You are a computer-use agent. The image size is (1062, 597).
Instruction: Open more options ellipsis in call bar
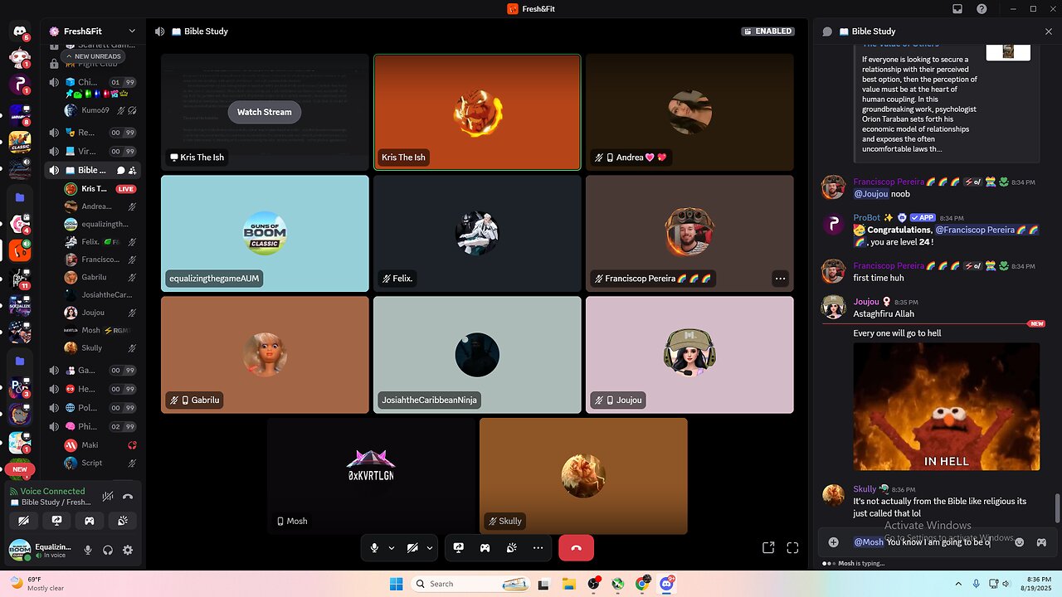pyautogui.click(x=538, y=547)
